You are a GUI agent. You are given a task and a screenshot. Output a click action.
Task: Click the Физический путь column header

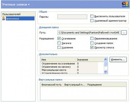[x=51, y=85]
